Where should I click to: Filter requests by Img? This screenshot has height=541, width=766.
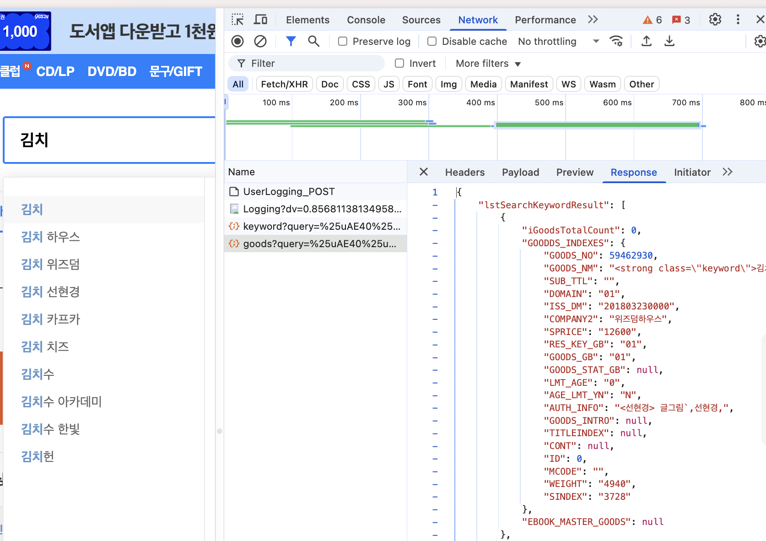[448, 84]
